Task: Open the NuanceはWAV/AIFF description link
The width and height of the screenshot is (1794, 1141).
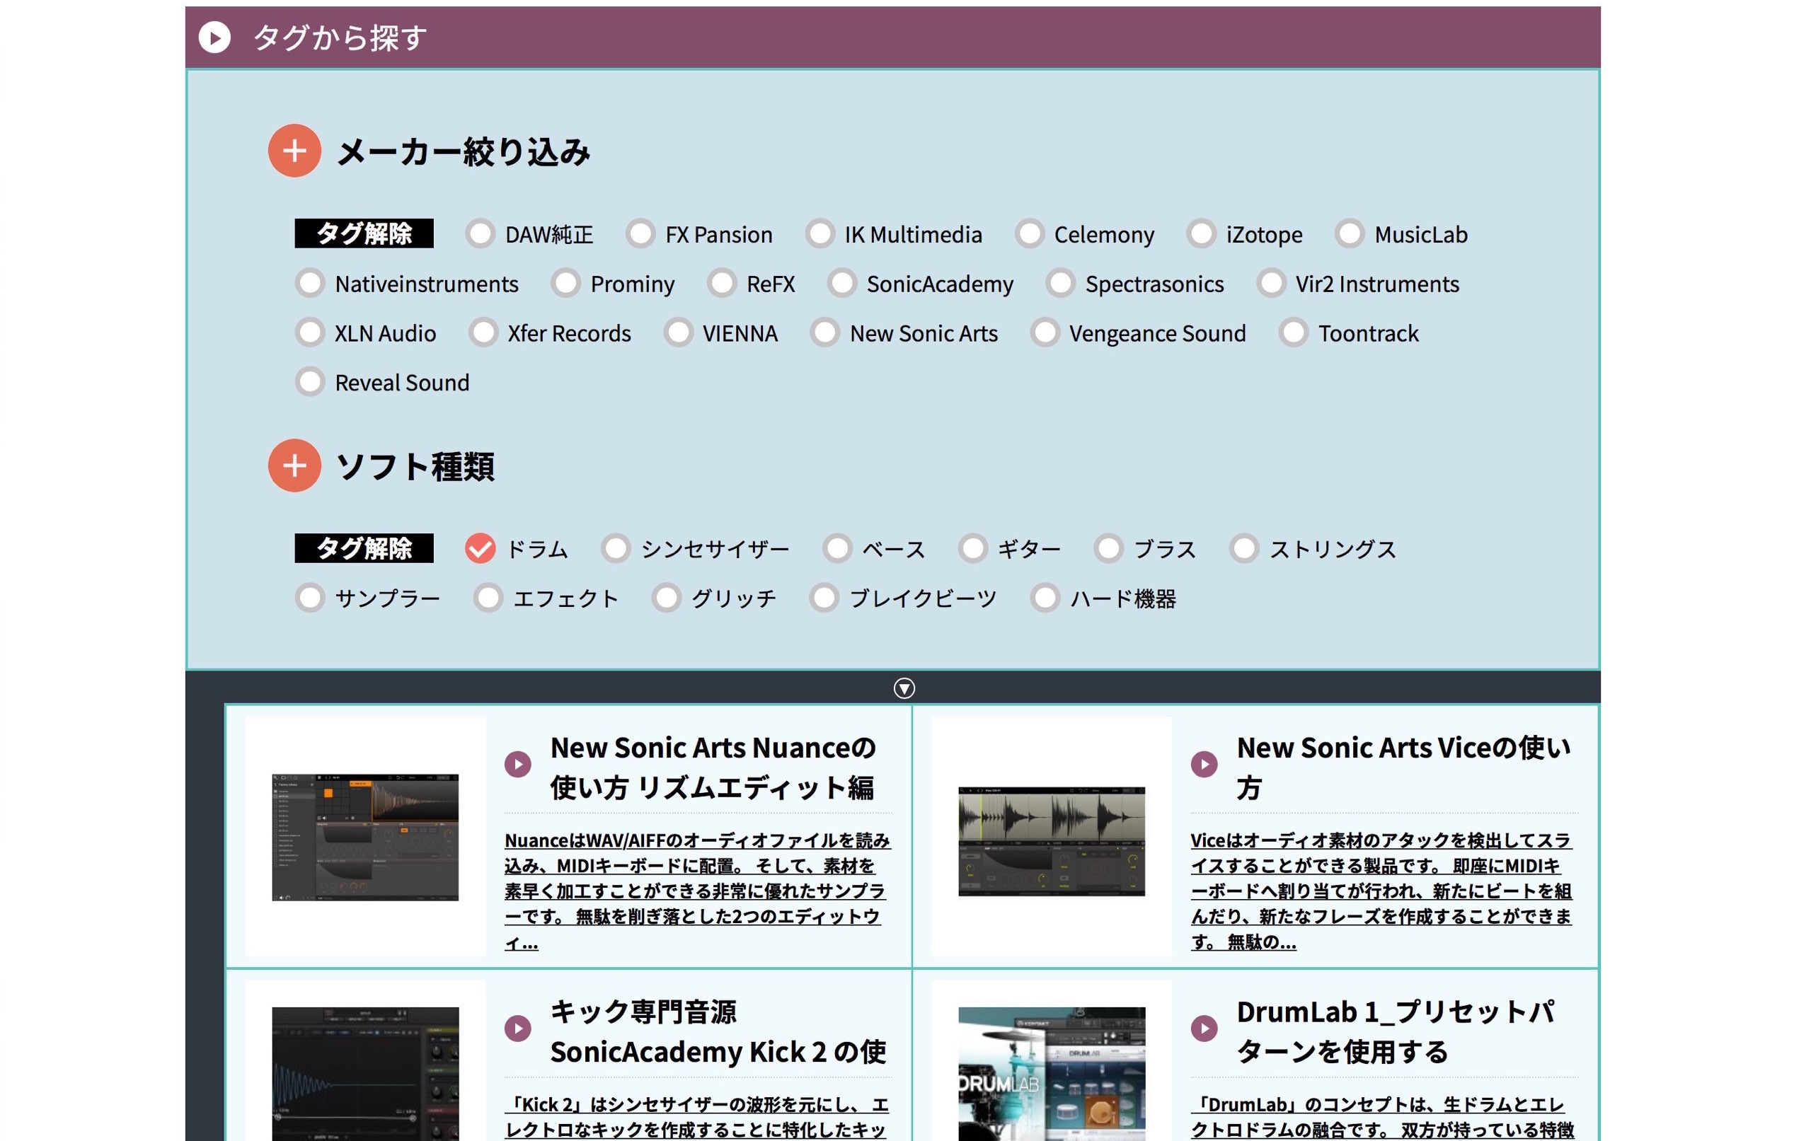Action: pos(697,891)
